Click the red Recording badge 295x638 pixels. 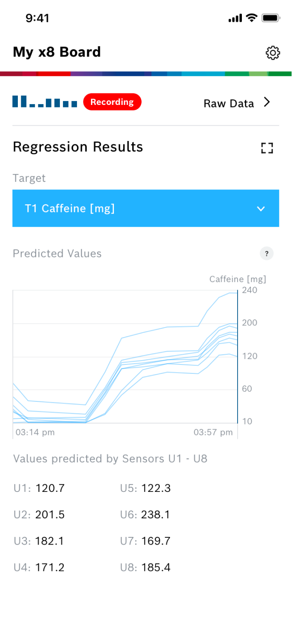coord(112,102)
